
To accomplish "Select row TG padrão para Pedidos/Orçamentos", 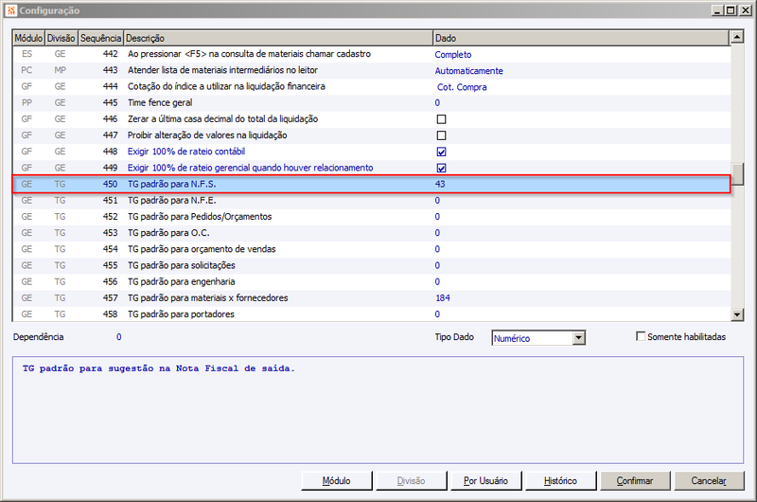I will (x=371, y=217).
